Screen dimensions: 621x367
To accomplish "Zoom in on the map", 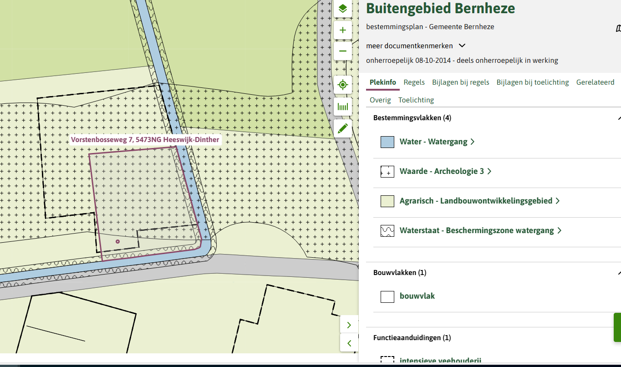I will 343,31.
